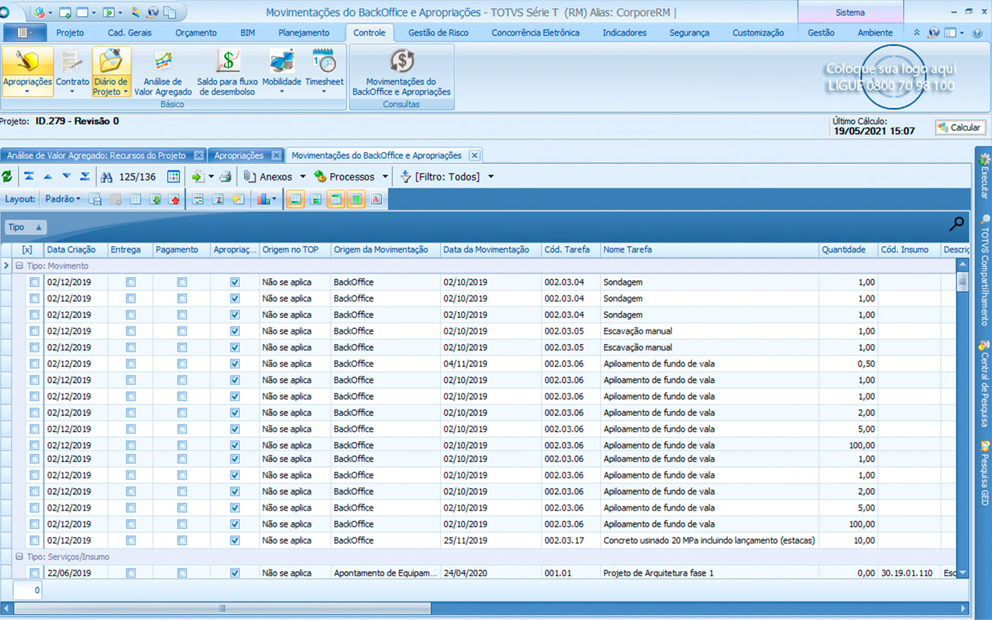
Task: Expand dropdown arrow beside export icon
Action: click(211, 177)
